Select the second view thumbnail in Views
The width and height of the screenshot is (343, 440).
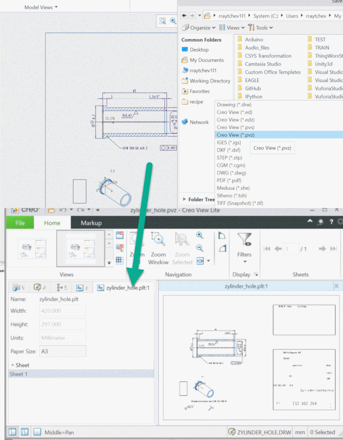[x=81, y=248]
